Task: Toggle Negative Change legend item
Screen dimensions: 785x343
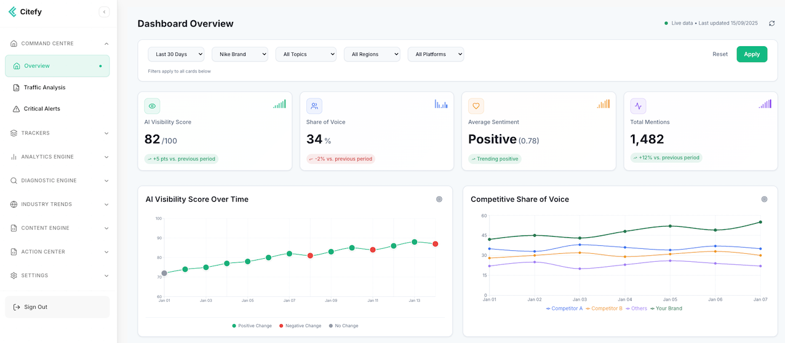Action: pos(300,326)
